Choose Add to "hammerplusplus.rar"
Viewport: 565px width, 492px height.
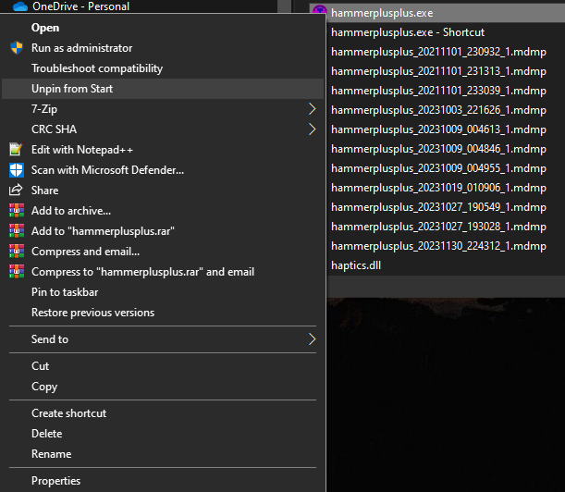point(163,231)
